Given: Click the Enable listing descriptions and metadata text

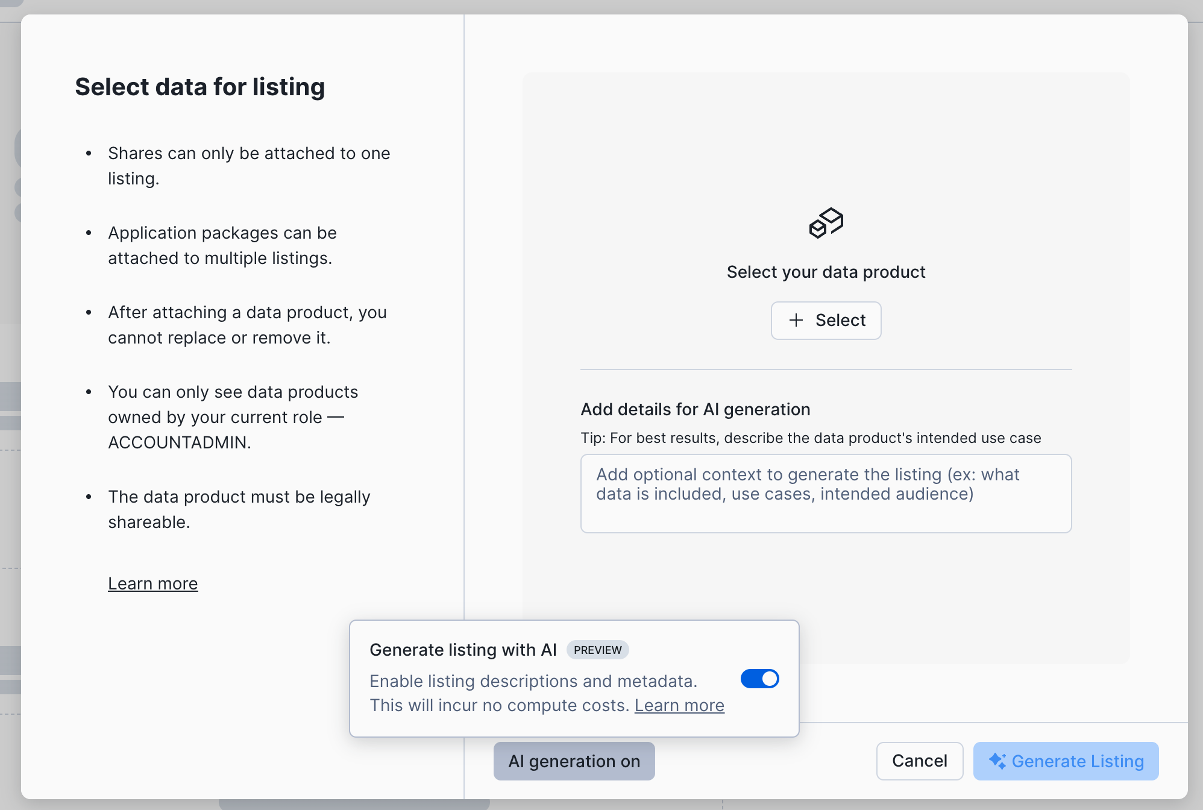Looking at the screenshot, I should [x=533, y=681].
